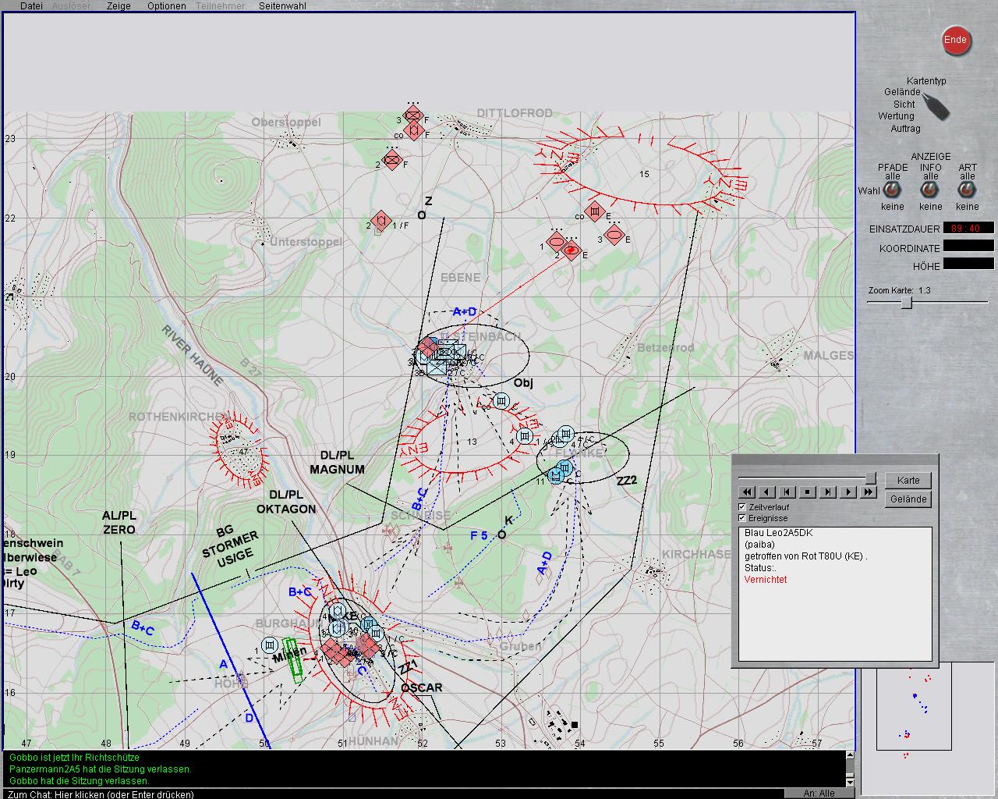This screenshot has height=799, width=998.
Task: Uncheck the Zeitverlauf checkbox
Action: 742,507
